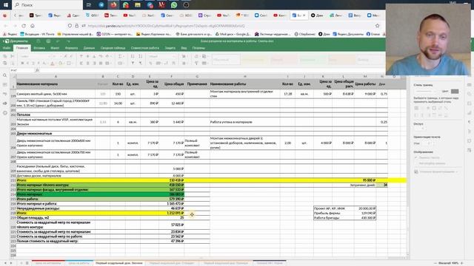This screenshot has height=266, width=474.
Task: Align text left in the ribbon
Action: pos(81,64)
